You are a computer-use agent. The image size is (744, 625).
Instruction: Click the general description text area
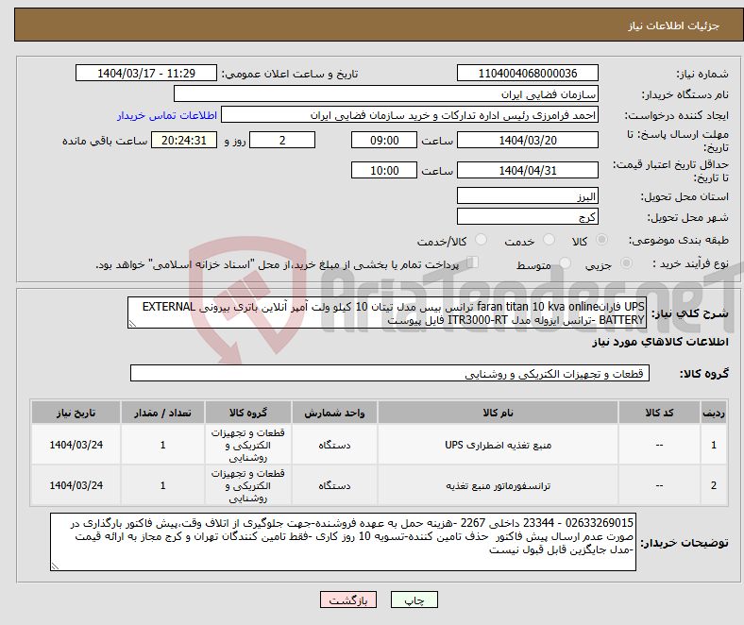387,312
